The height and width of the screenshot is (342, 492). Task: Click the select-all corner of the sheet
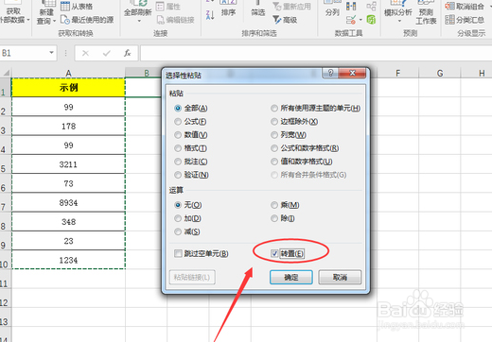pyautogui.click(x=6, y=73)
